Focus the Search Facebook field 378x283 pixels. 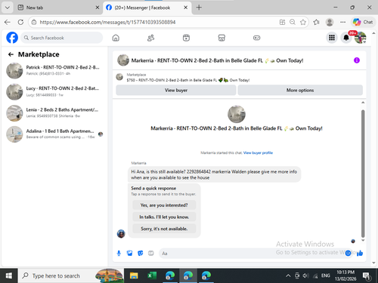(x=62, y=38)
